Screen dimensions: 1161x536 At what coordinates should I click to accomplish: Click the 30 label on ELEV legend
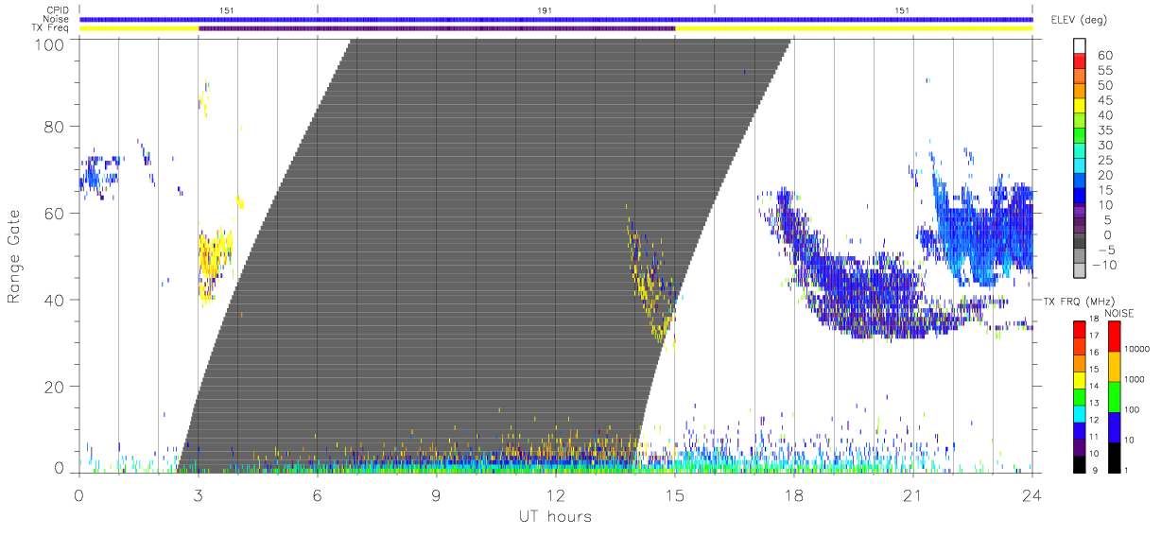click(1103, 145)
